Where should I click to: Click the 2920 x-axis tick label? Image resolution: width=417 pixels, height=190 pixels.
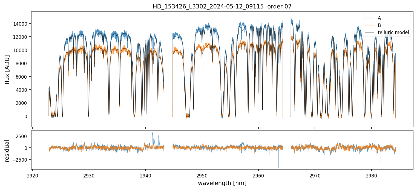coord(33,175)
